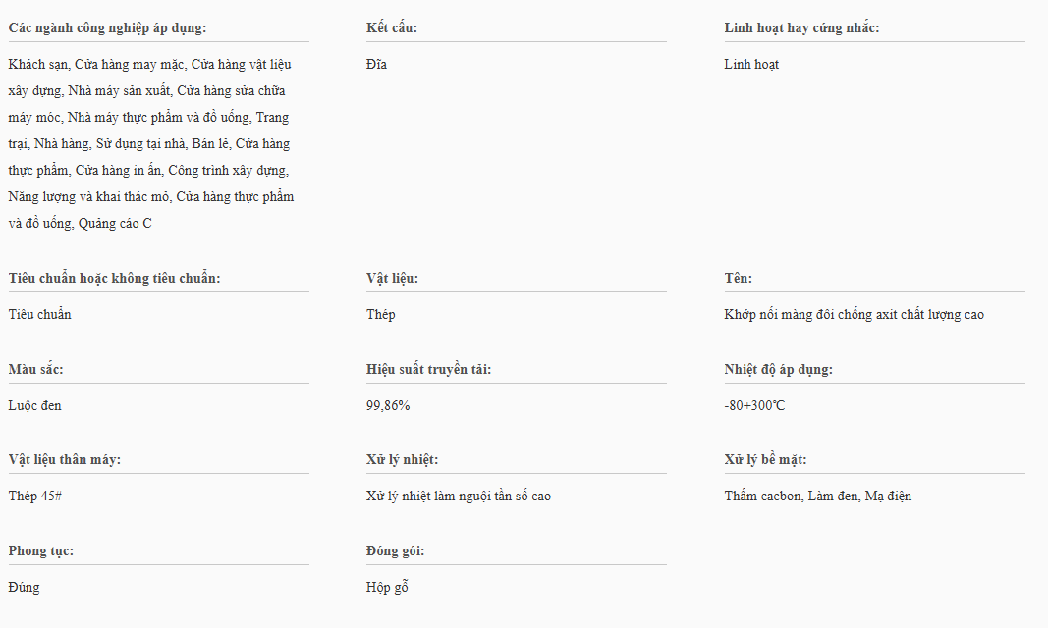This screenshot has height=628, width=1048.
Task: Click the '99,86%' efficiency value
Action: (388, 406)
